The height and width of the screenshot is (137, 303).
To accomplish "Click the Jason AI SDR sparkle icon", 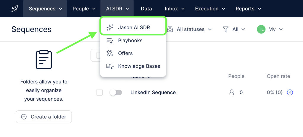I will coord(110,28).
